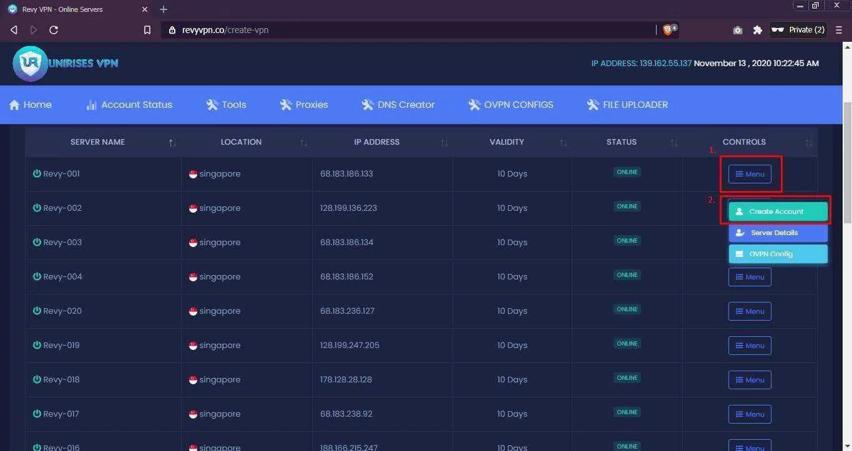Viewport: 852px width, 451px height.
Task: Sort the table by IP Address column
Action: tap(383, 142)
